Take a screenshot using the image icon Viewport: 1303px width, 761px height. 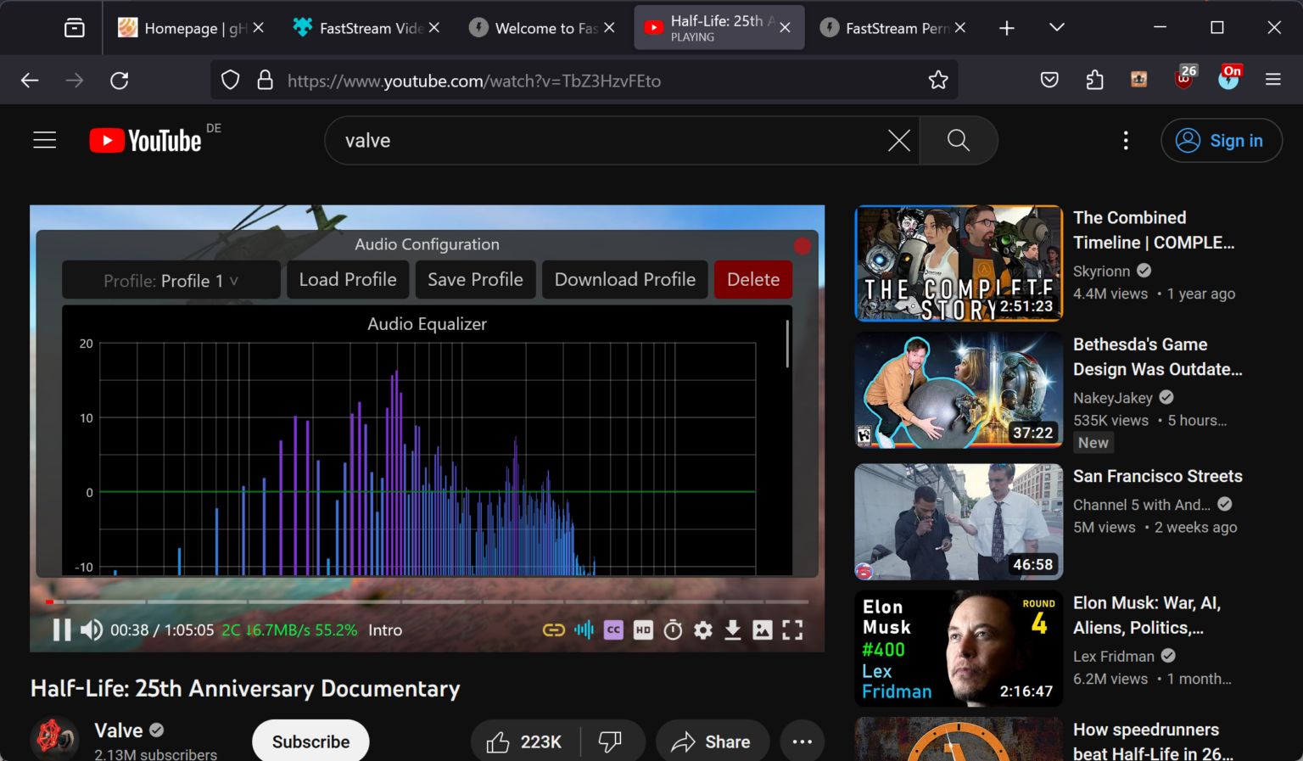point(763,630)
